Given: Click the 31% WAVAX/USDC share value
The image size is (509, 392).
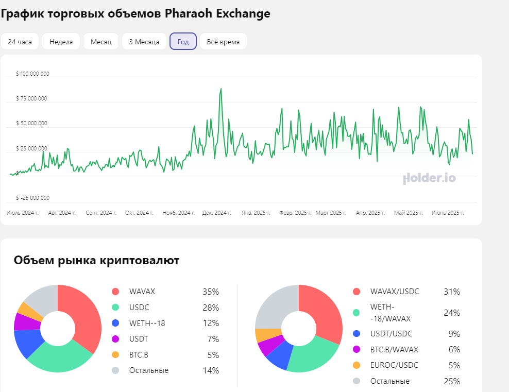Looking at the screenshot, I should click(x=452, y=292).
